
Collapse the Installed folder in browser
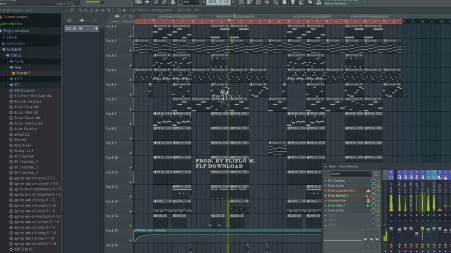pos(14,49)
